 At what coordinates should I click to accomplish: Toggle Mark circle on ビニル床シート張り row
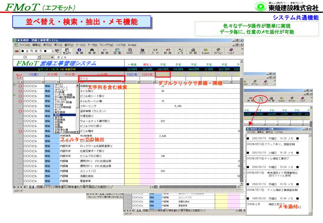click(x=20, y=96)
